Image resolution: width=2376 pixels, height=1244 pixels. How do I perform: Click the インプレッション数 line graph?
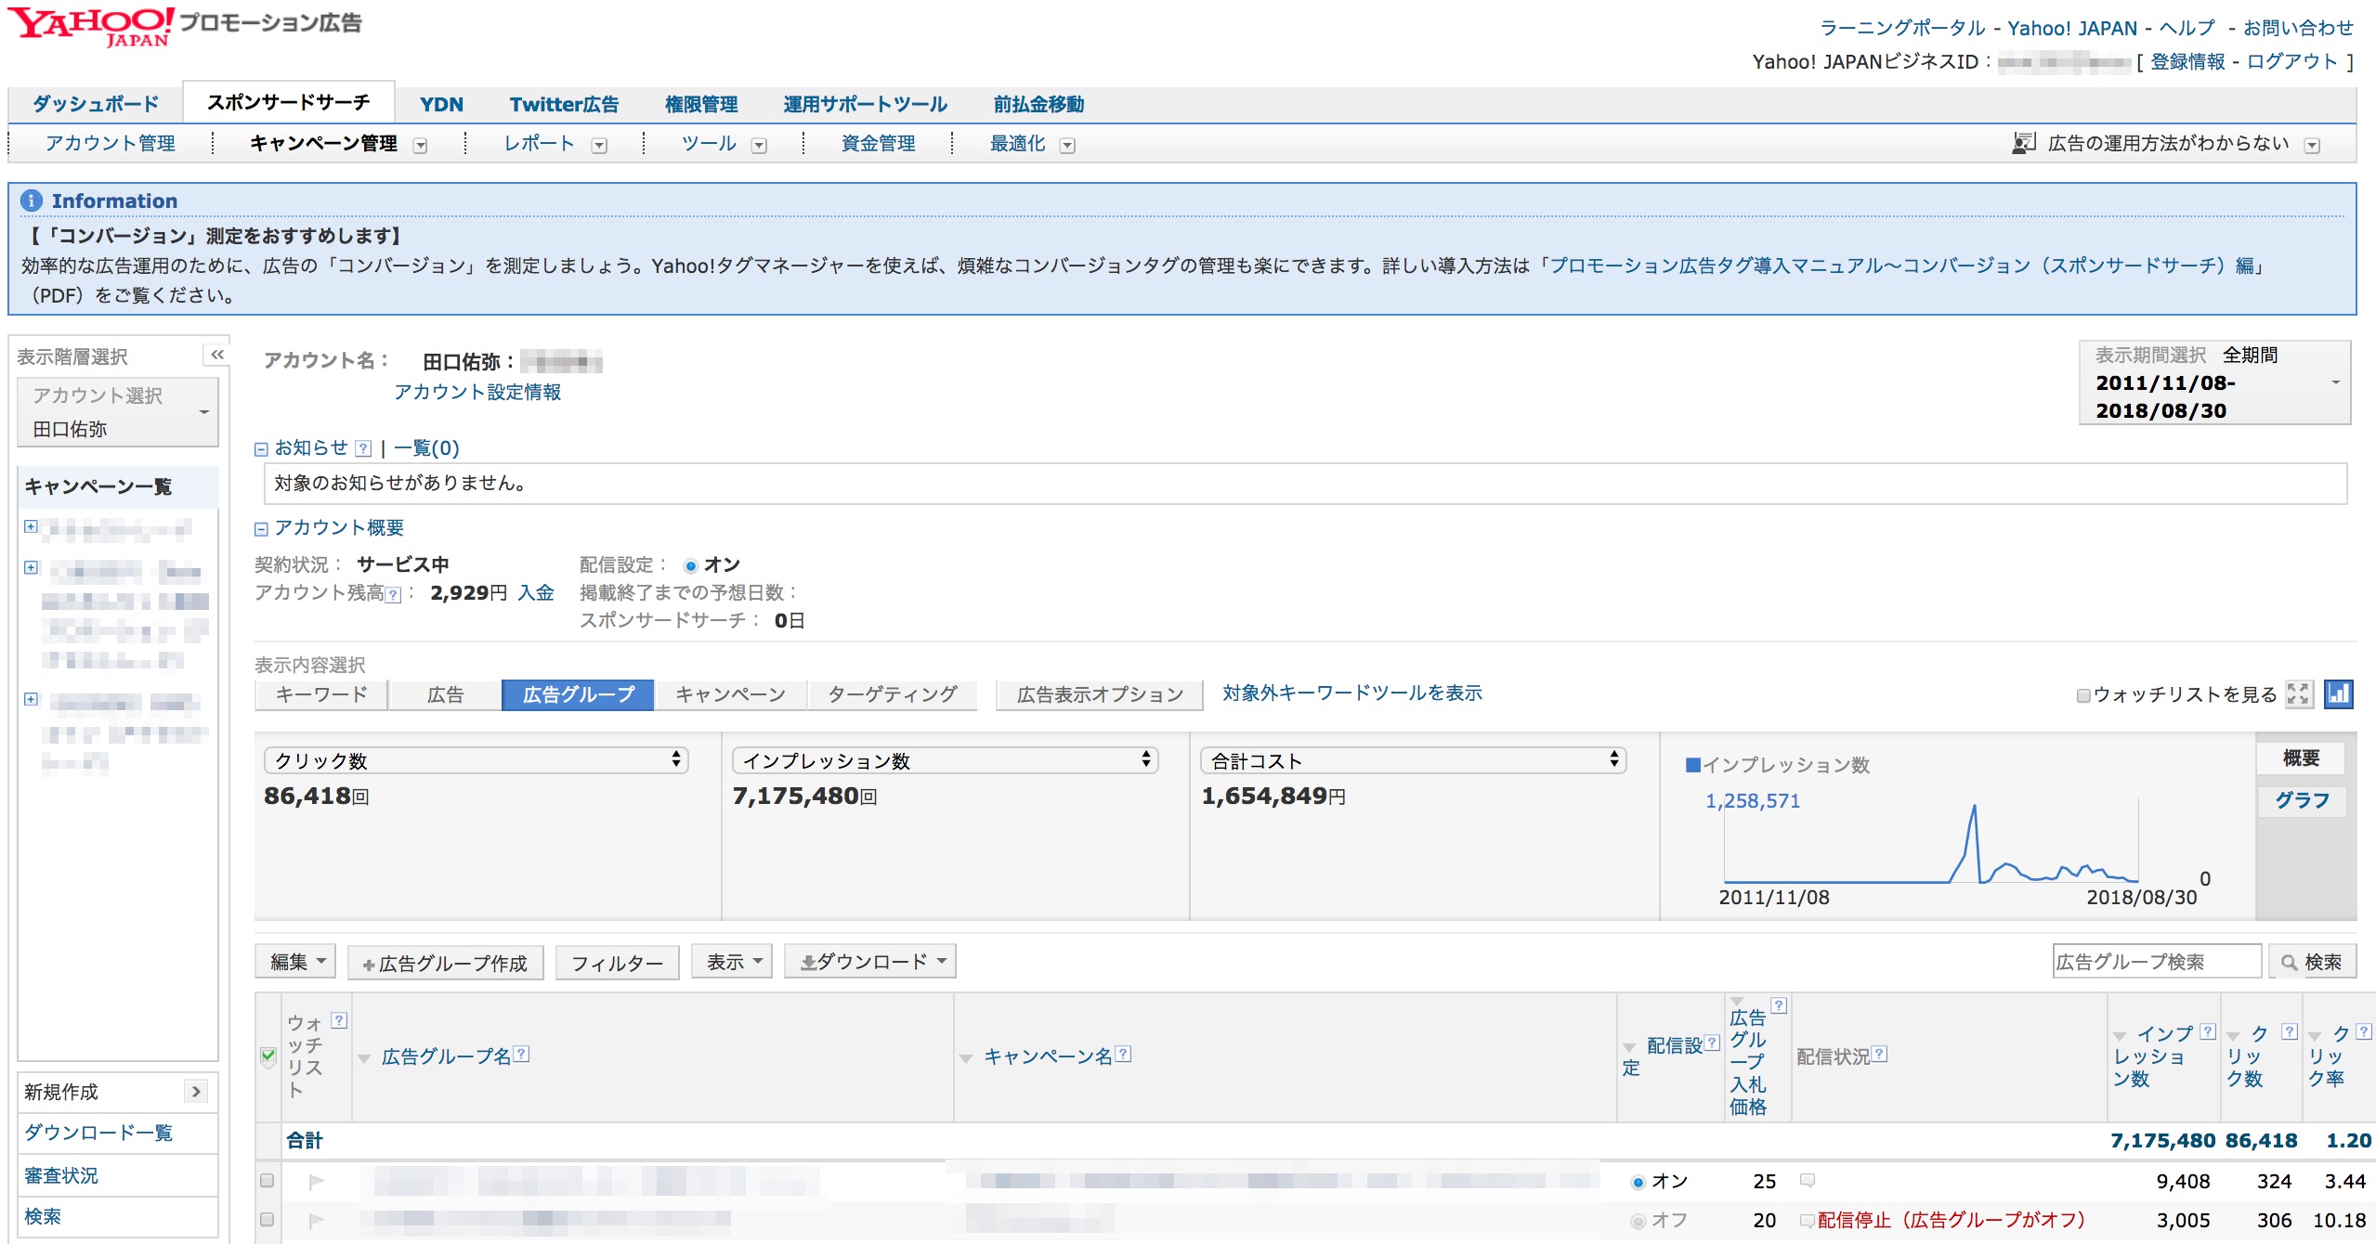(1931, 842)
